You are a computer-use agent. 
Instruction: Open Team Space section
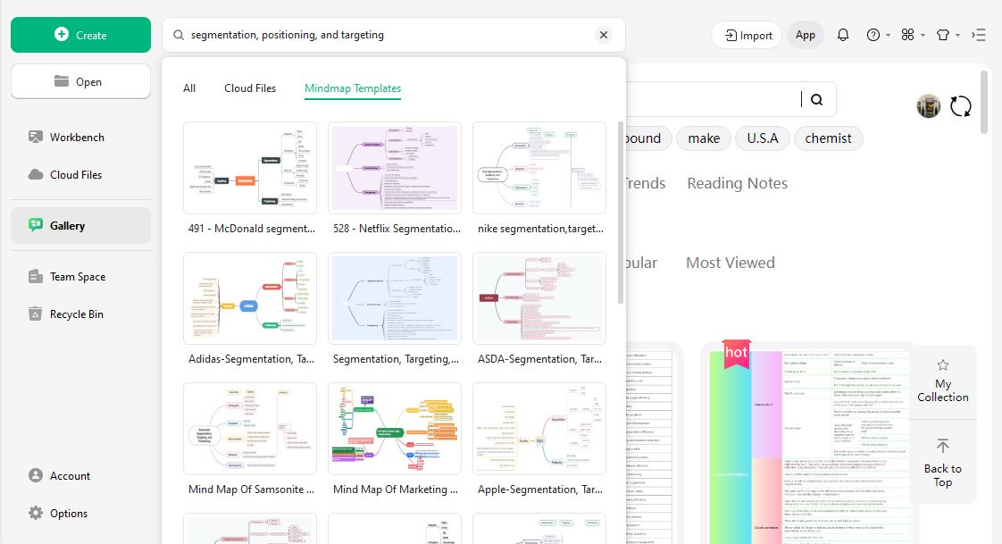(80, 277)
